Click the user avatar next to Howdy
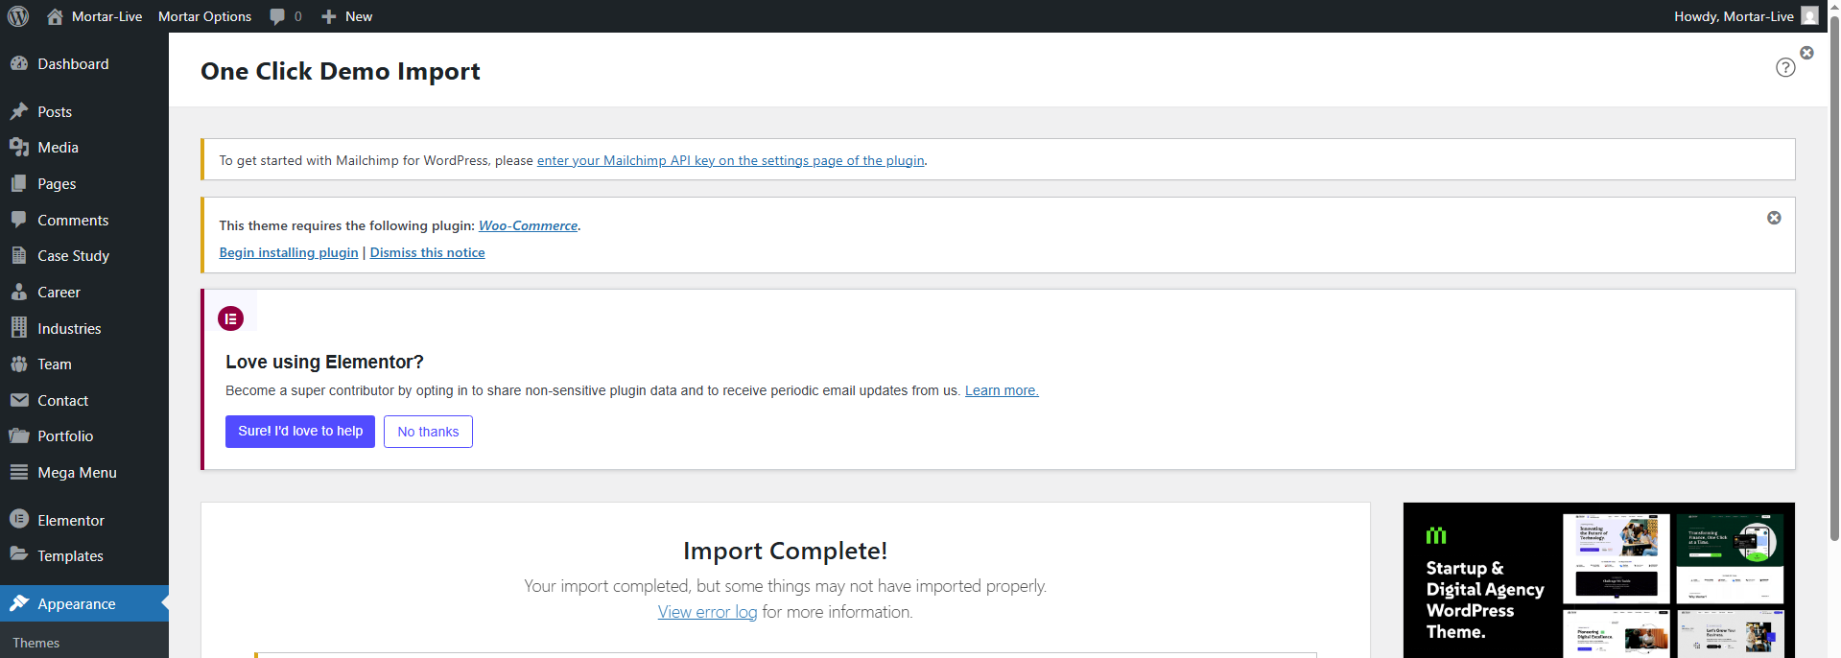Viewport: 1841px width, 658px height. [1809, 16]
